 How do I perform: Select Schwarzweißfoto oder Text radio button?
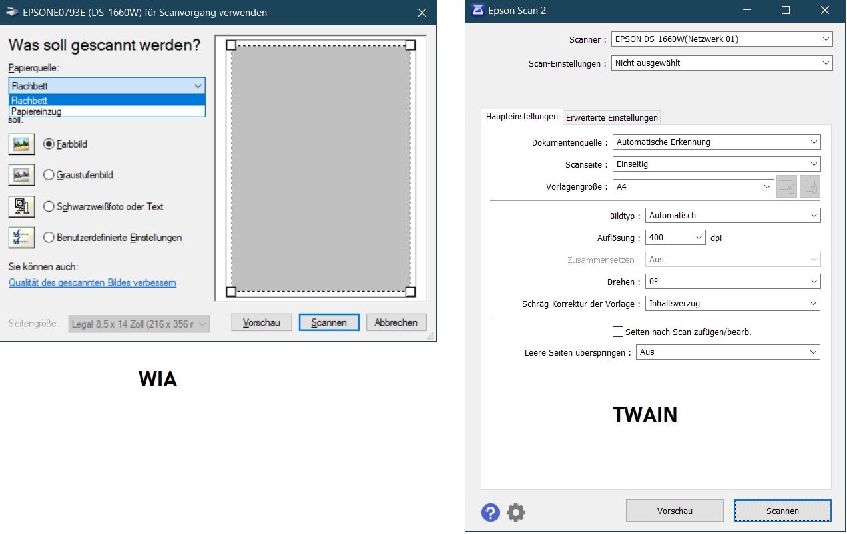point(49,206)
